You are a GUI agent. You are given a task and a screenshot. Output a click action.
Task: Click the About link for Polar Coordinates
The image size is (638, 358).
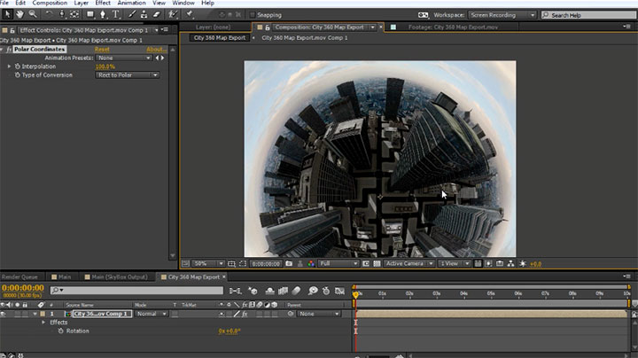pyautogui.click(x=157, y=50)
